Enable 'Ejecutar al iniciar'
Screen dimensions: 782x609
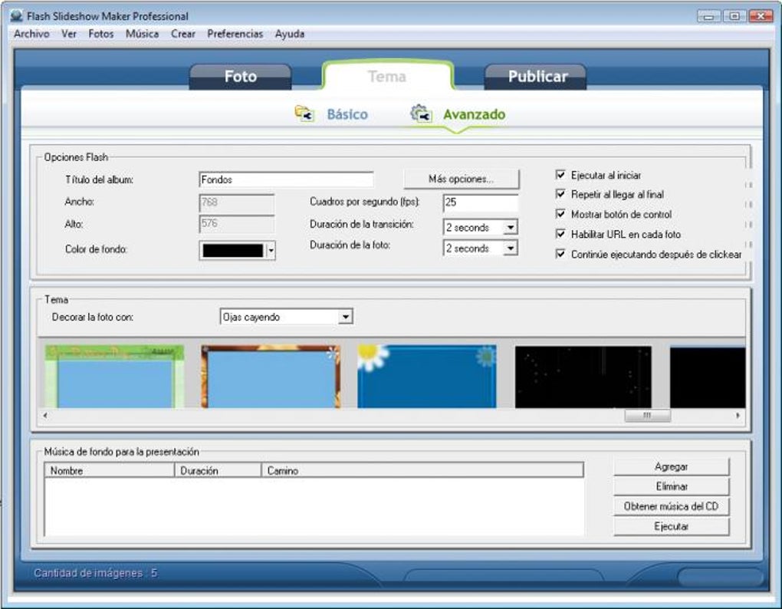pos(560,174)
